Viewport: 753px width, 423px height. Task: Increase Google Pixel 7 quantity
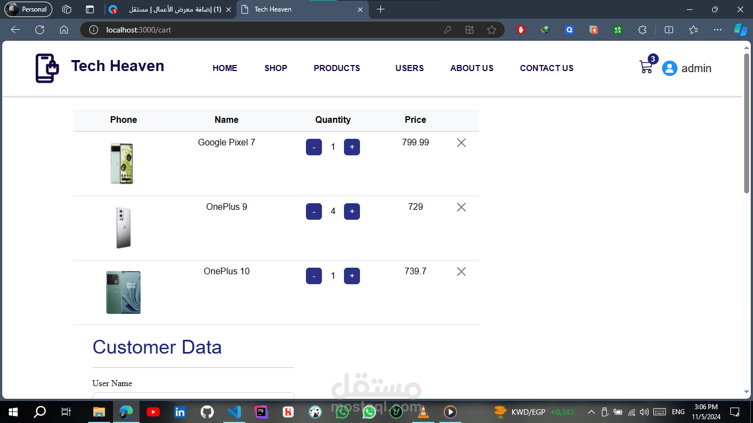click(x=352, y=147)
